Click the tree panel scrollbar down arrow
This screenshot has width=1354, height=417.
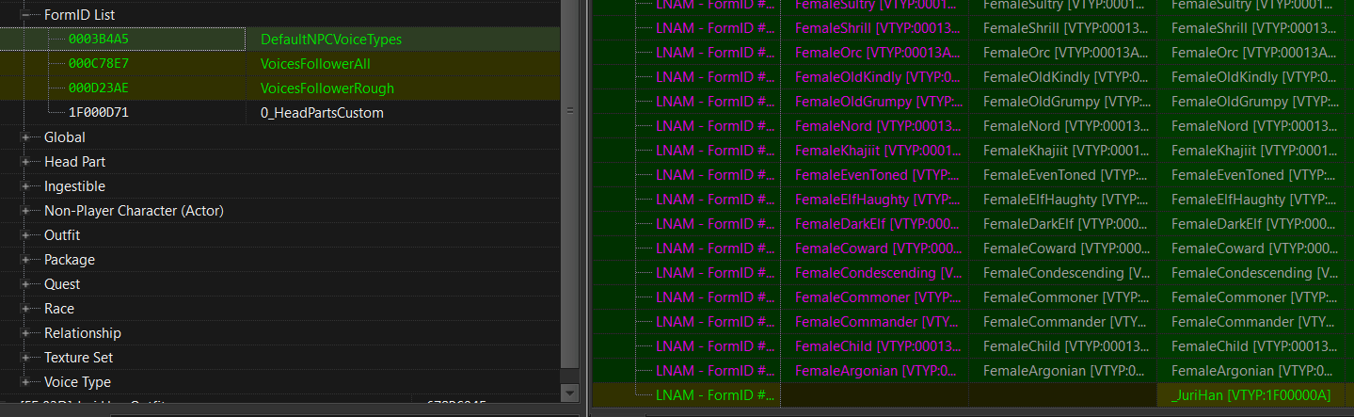click(x=569, y=392)
